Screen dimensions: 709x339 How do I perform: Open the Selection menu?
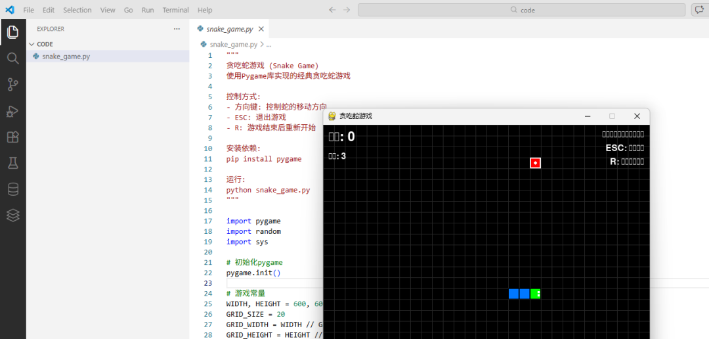click(77, 10)
